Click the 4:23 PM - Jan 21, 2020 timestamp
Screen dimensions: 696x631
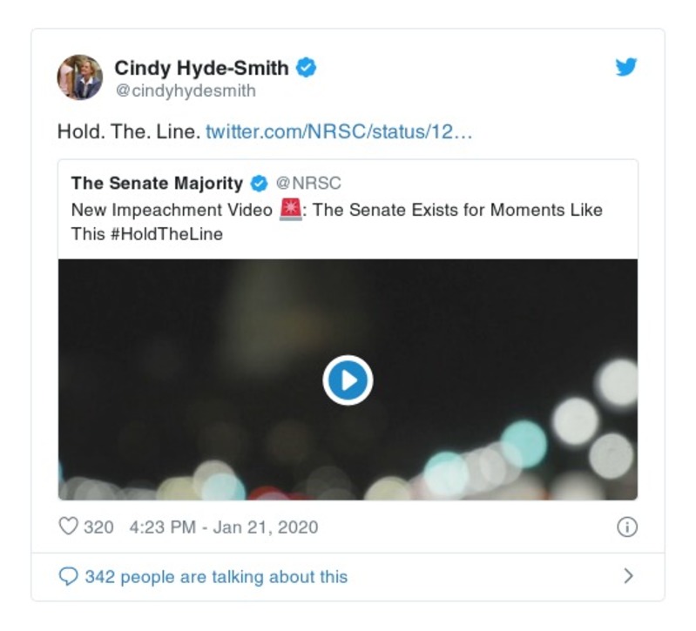click(x=223, y=527)
